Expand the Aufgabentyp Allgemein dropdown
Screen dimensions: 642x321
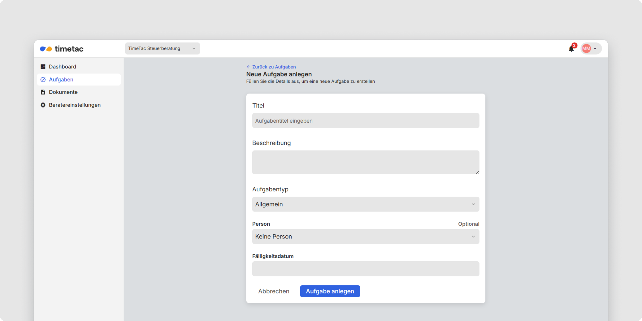[365, 204]
